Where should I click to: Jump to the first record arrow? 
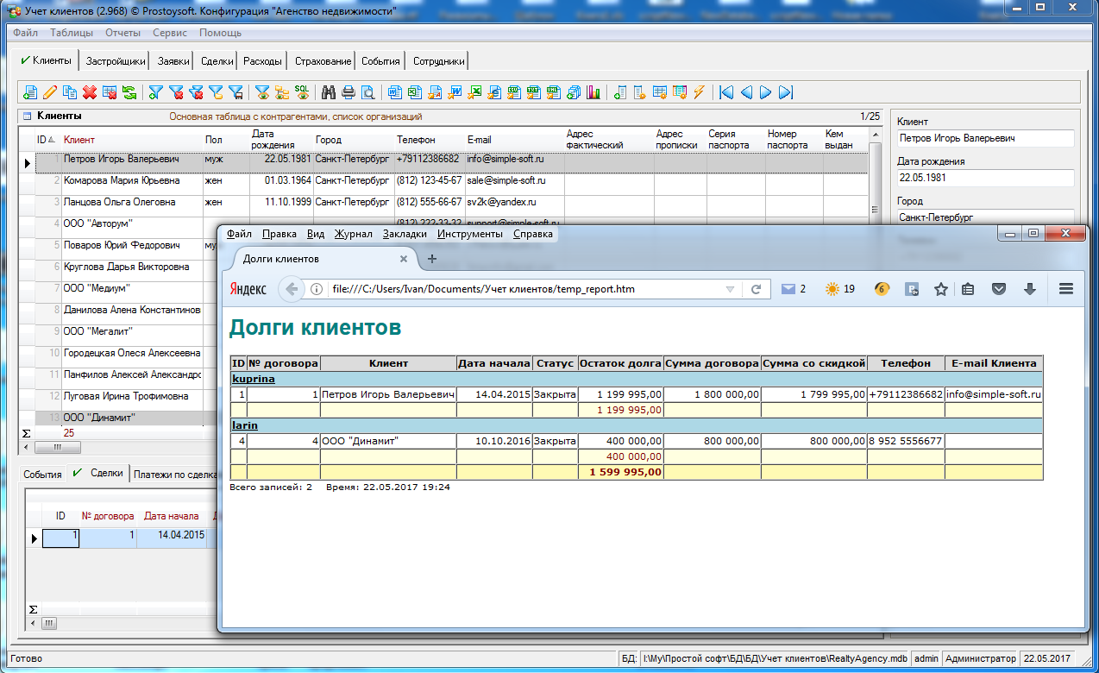pyautogui.click(x=726, y=92)
